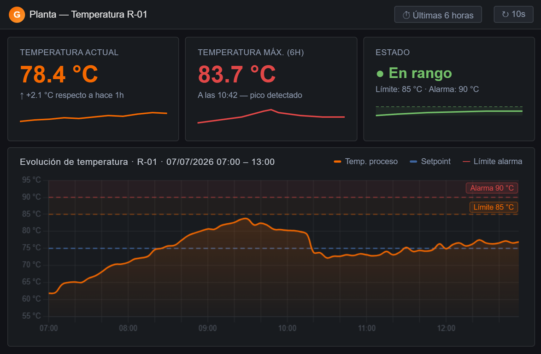The image size is (541, 354).
Task: Click the 95 °C y-axis label
Action: (x=31, y=180)
